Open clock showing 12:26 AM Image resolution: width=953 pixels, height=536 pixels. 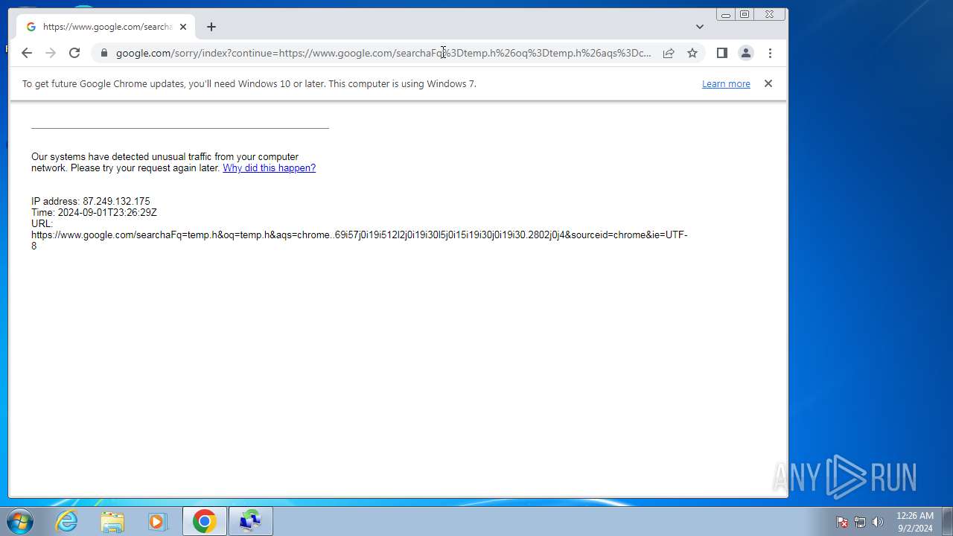(914, 522)
